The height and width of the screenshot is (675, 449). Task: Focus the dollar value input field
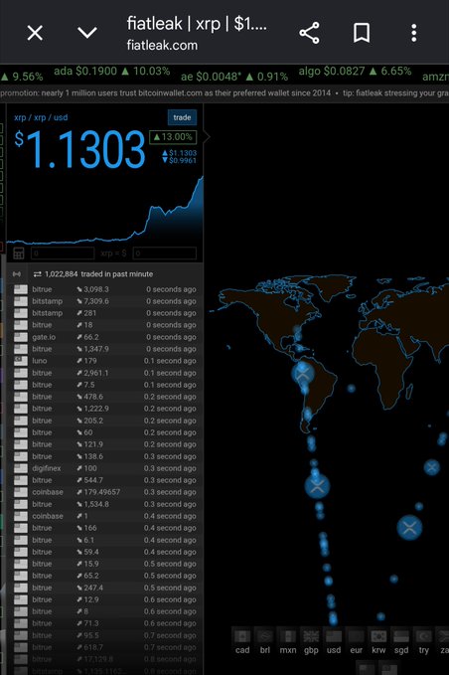[165, 253]
